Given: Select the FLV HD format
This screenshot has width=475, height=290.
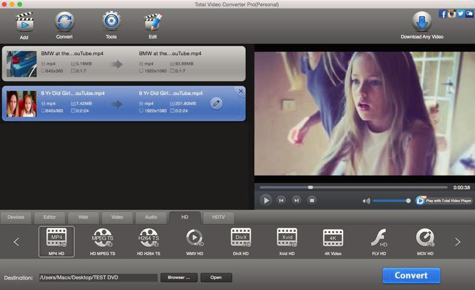Looking at the screenshot, I should [379, 241].
